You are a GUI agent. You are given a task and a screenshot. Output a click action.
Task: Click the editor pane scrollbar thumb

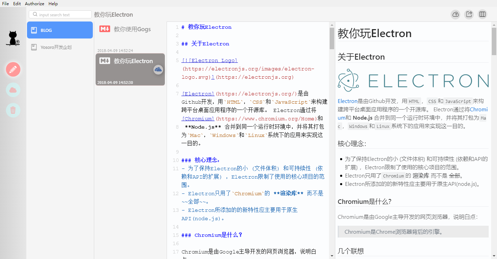pos(332,38)
